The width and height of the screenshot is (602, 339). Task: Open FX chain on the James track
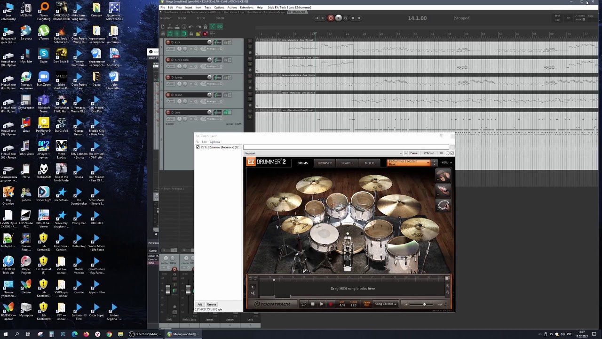coord(225,77)
